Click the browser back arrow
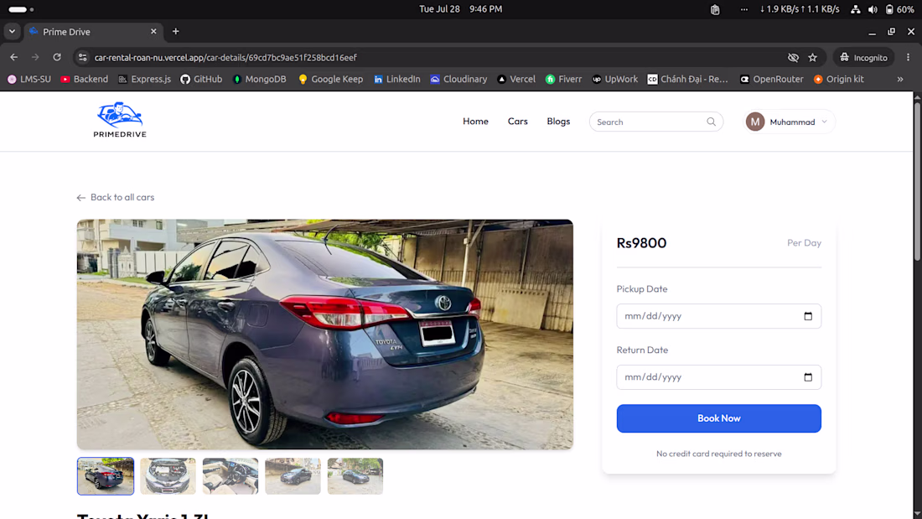The height and width of the screenshot is (519, 922). click(13, 57)
